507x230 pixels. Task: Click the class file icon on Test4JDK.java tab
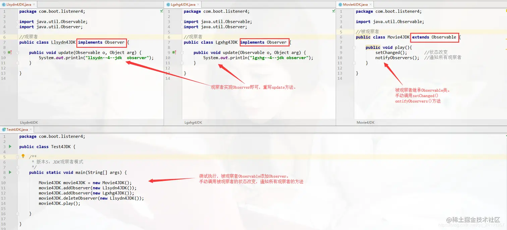click(x=4, y=130)
